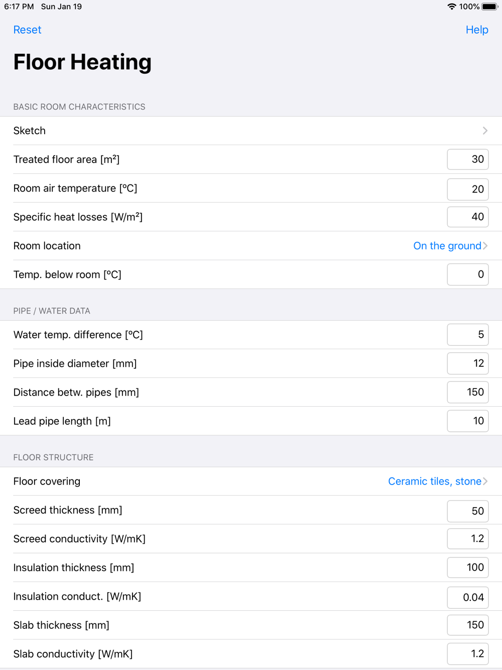Screen dimensions: 502x670
Task: Select Room air temperature input
Action: pyautogui.click(x=467, y=189)
